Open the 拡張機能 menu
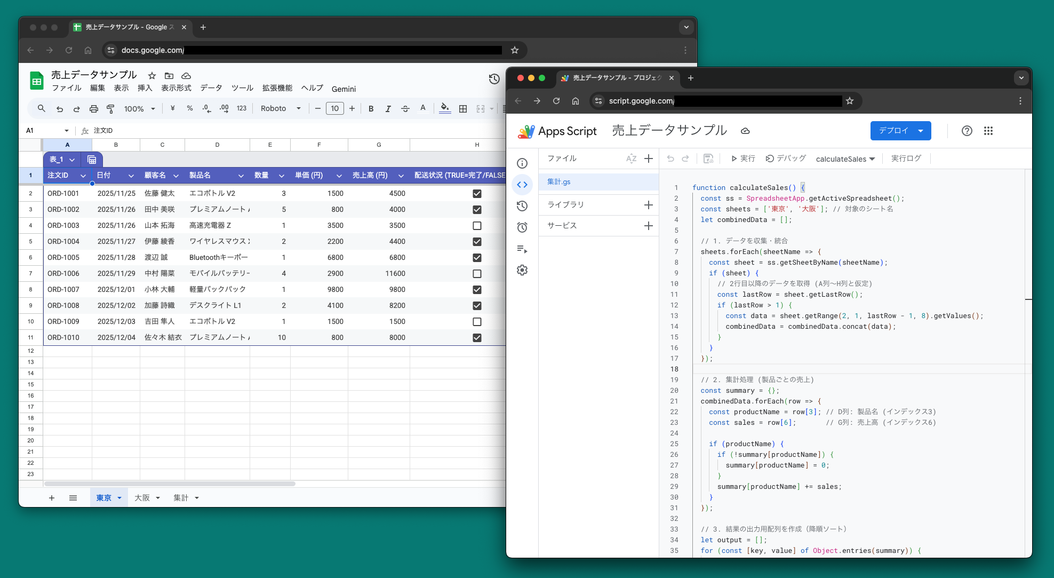 coord(277,88)
